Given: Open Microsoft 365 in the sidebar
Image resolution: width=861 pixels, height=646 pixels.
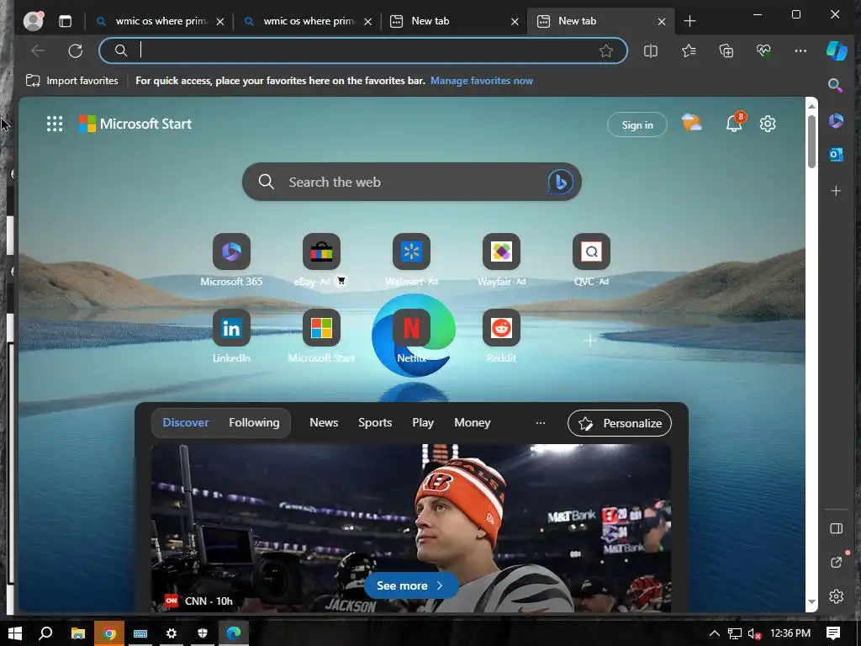Looking at the screenshot, I should tap(836, 120).
